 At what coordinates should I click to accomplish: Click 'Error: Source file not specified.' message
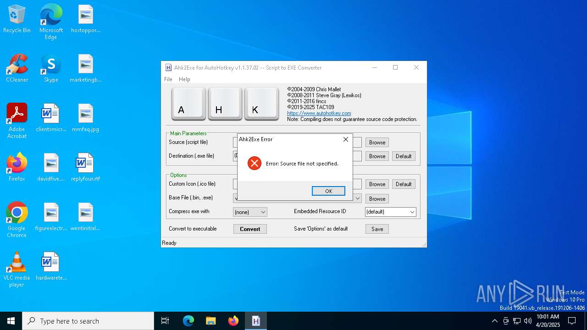tap(302, 164)
